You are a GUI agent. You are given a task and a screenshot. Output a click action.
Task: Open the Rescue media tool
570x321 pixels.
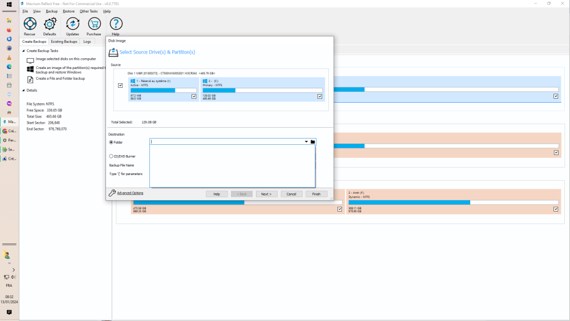pos(30,24)
